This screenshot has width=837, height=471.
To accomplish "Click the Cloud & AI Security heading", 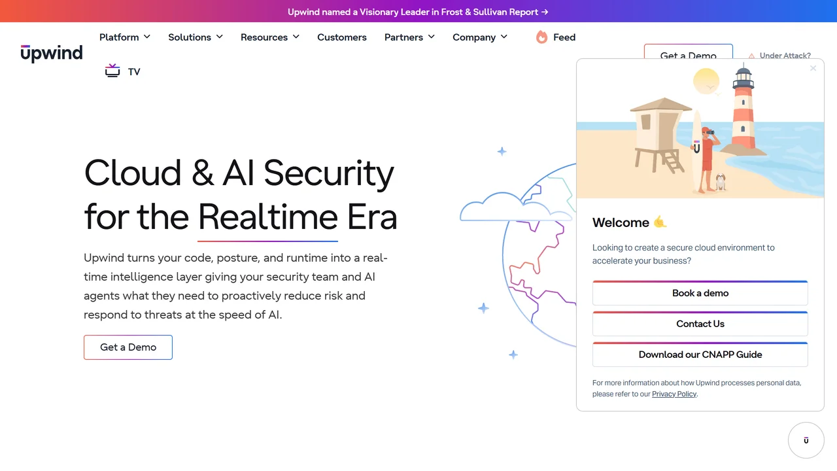I will (241, 194).
